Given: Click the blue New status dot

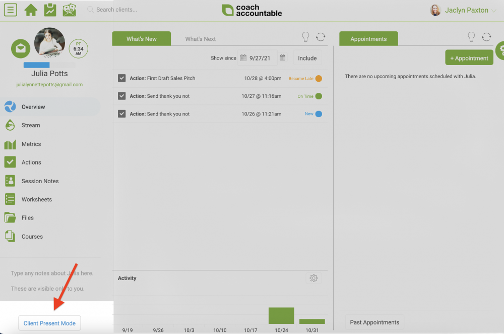Looking at the screenshot, I should [319, 114].
